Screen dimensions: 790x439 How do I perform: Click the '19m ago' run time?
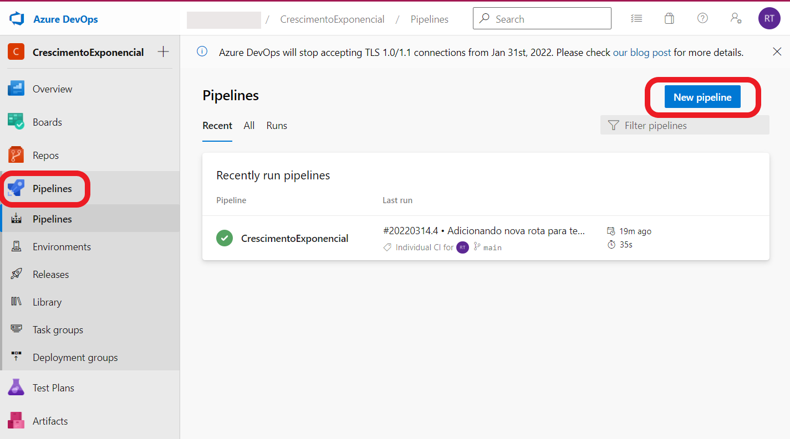(635, 231)
